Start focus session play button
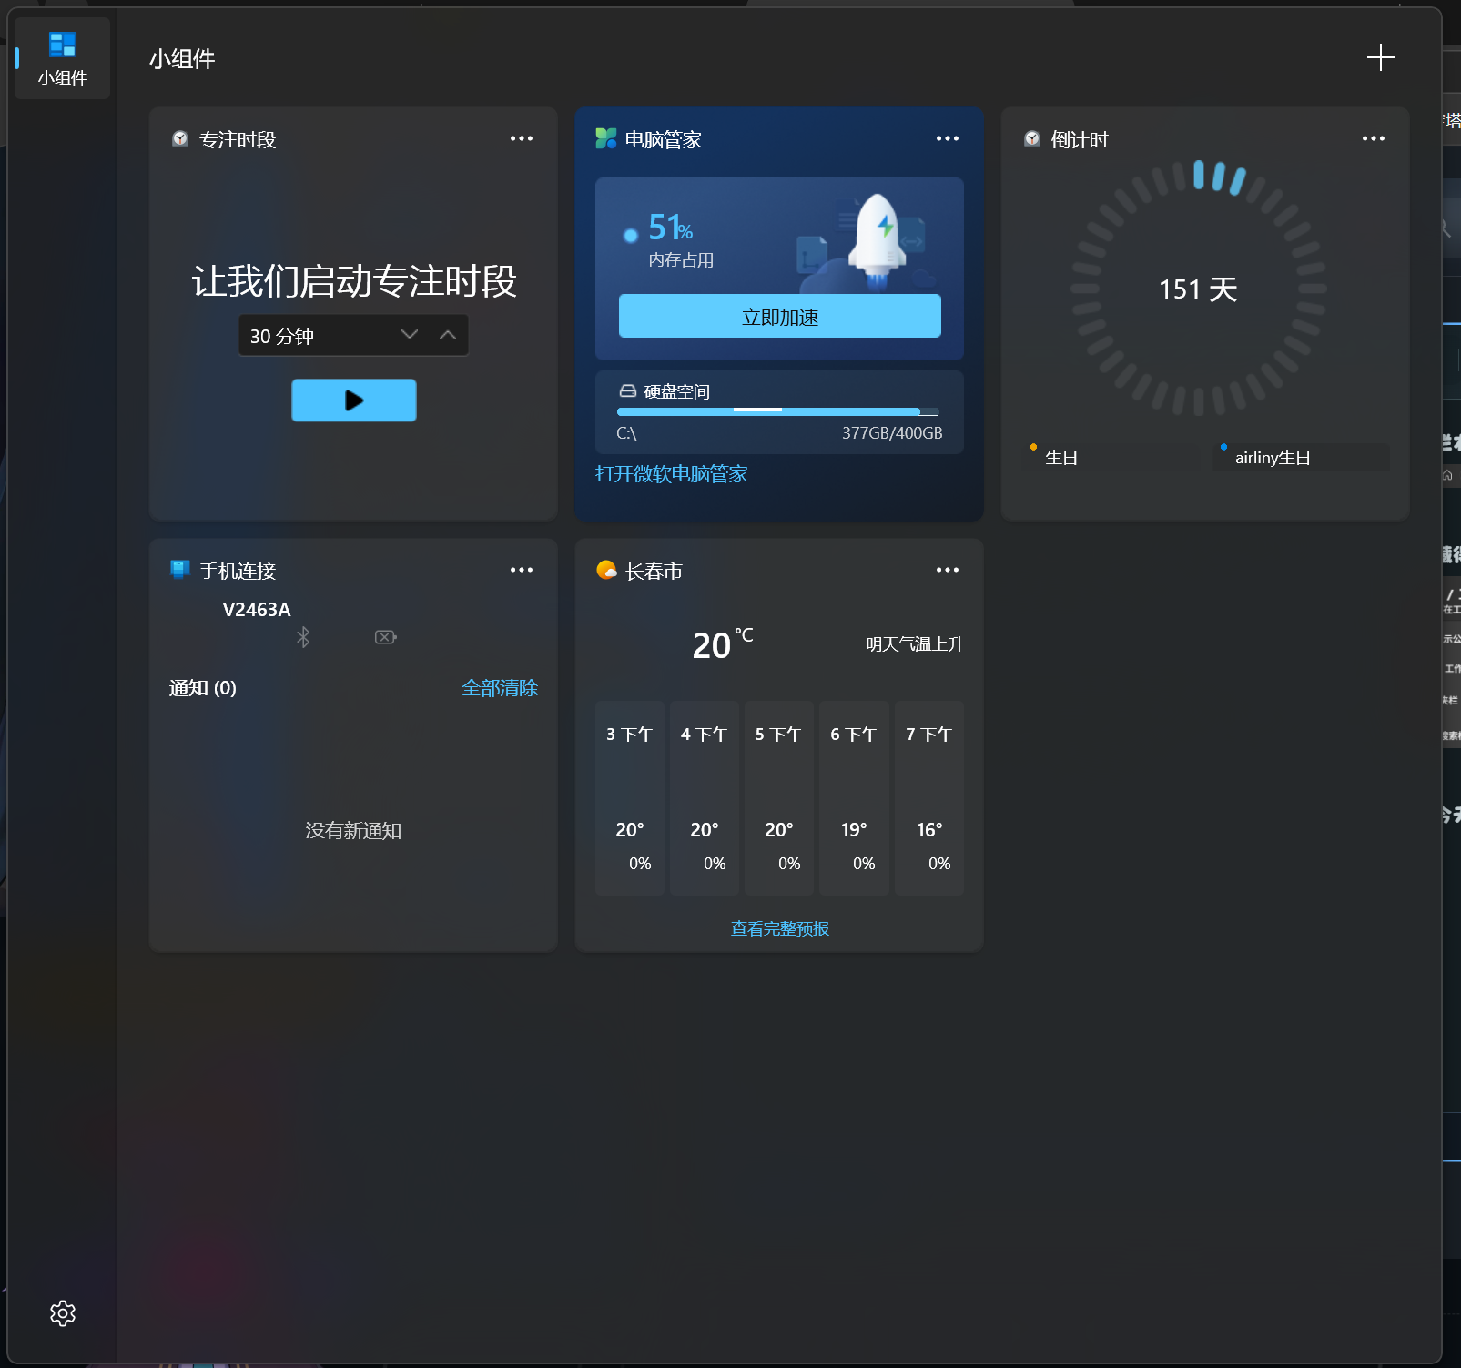The height and width of the screenshot is (1368, 1461). [354, 400]
